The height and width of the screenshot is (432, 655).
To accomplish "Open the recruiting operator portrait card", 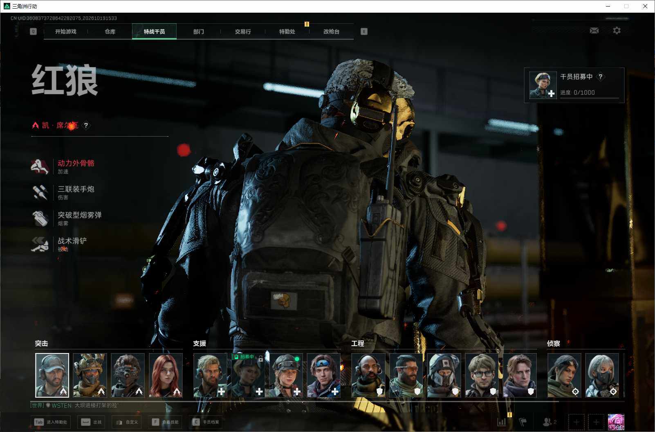I will coord(543,85).
